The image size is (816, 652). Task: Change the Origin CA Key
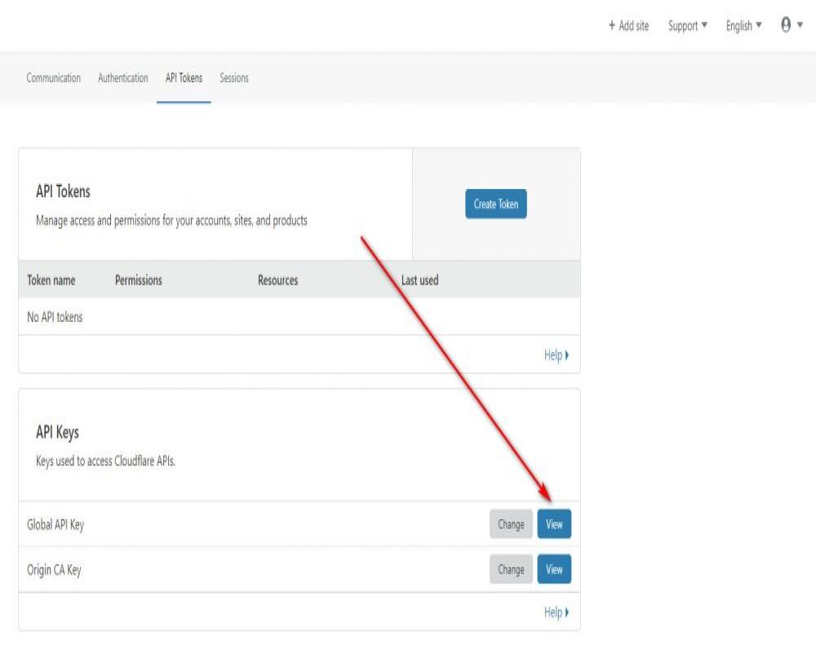point(511,570)
